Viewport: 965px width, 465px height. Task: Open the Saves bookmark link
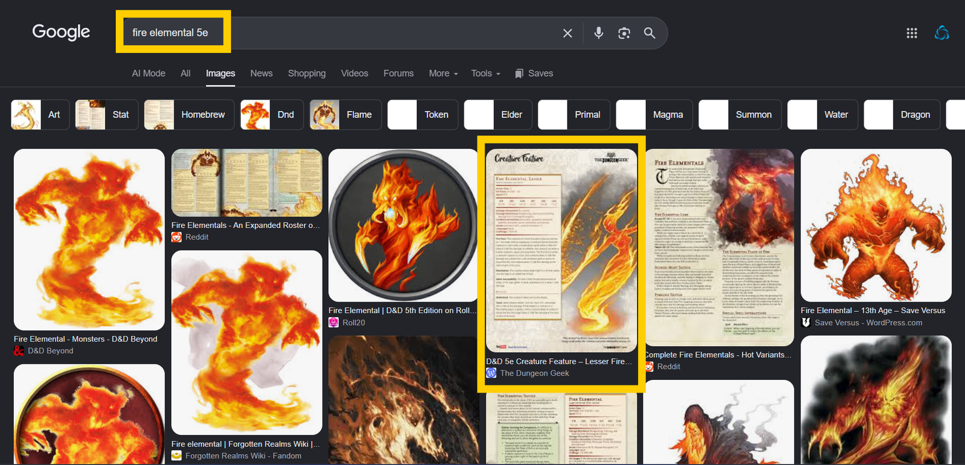click(x=534, y=73)
